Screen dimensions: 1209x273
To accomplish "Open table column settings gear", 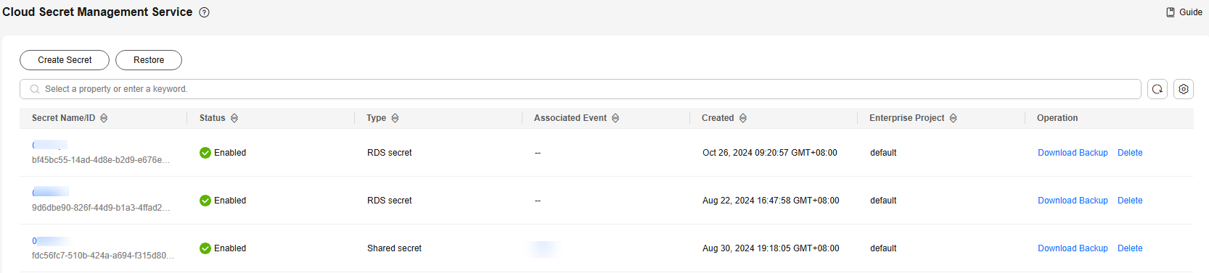I will pyautogui.click(x=1184, y=89).
